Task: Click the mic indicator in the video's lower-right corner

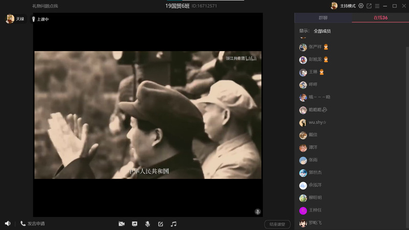Action: coord(258,212)
